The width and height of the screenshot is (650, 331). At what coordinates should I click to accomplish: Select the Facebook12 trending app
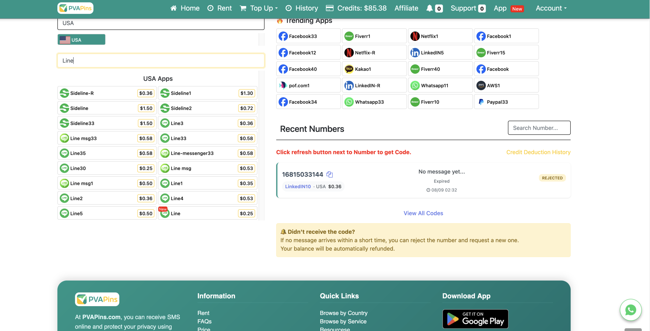tap(308, 53)
